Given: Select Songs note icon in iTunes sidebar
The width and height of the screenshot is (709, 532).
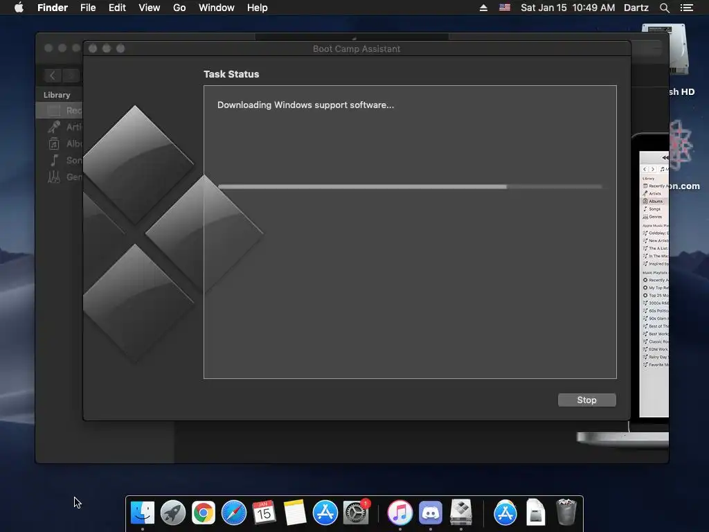Looking at the screenshot, I should pyautogui.click(x=54, y=160).
